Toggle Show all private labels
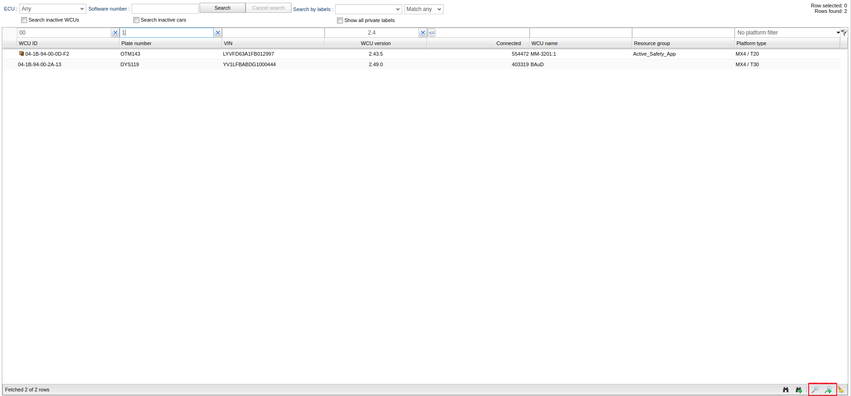Viewport: 851px width, 396px height. tap(340, 20)
